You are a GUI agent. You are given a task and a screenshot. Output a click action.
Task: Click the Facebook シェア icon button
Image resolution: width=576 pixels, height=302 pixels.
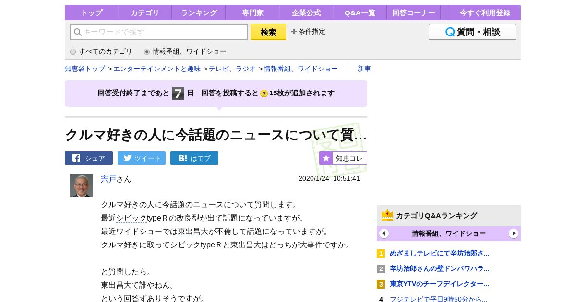click(x=89, y=158)
